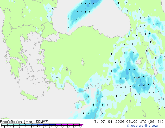165x128 pixels.
Task: Click the '35' legend scale label
Action: click(62, 127)
